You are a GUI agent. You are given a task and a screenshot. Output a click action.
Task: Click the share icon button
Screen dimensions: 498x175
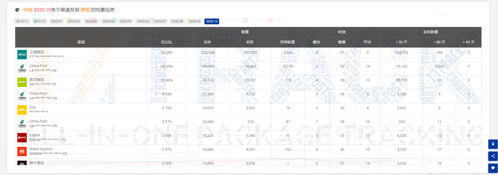click(493, 156)
